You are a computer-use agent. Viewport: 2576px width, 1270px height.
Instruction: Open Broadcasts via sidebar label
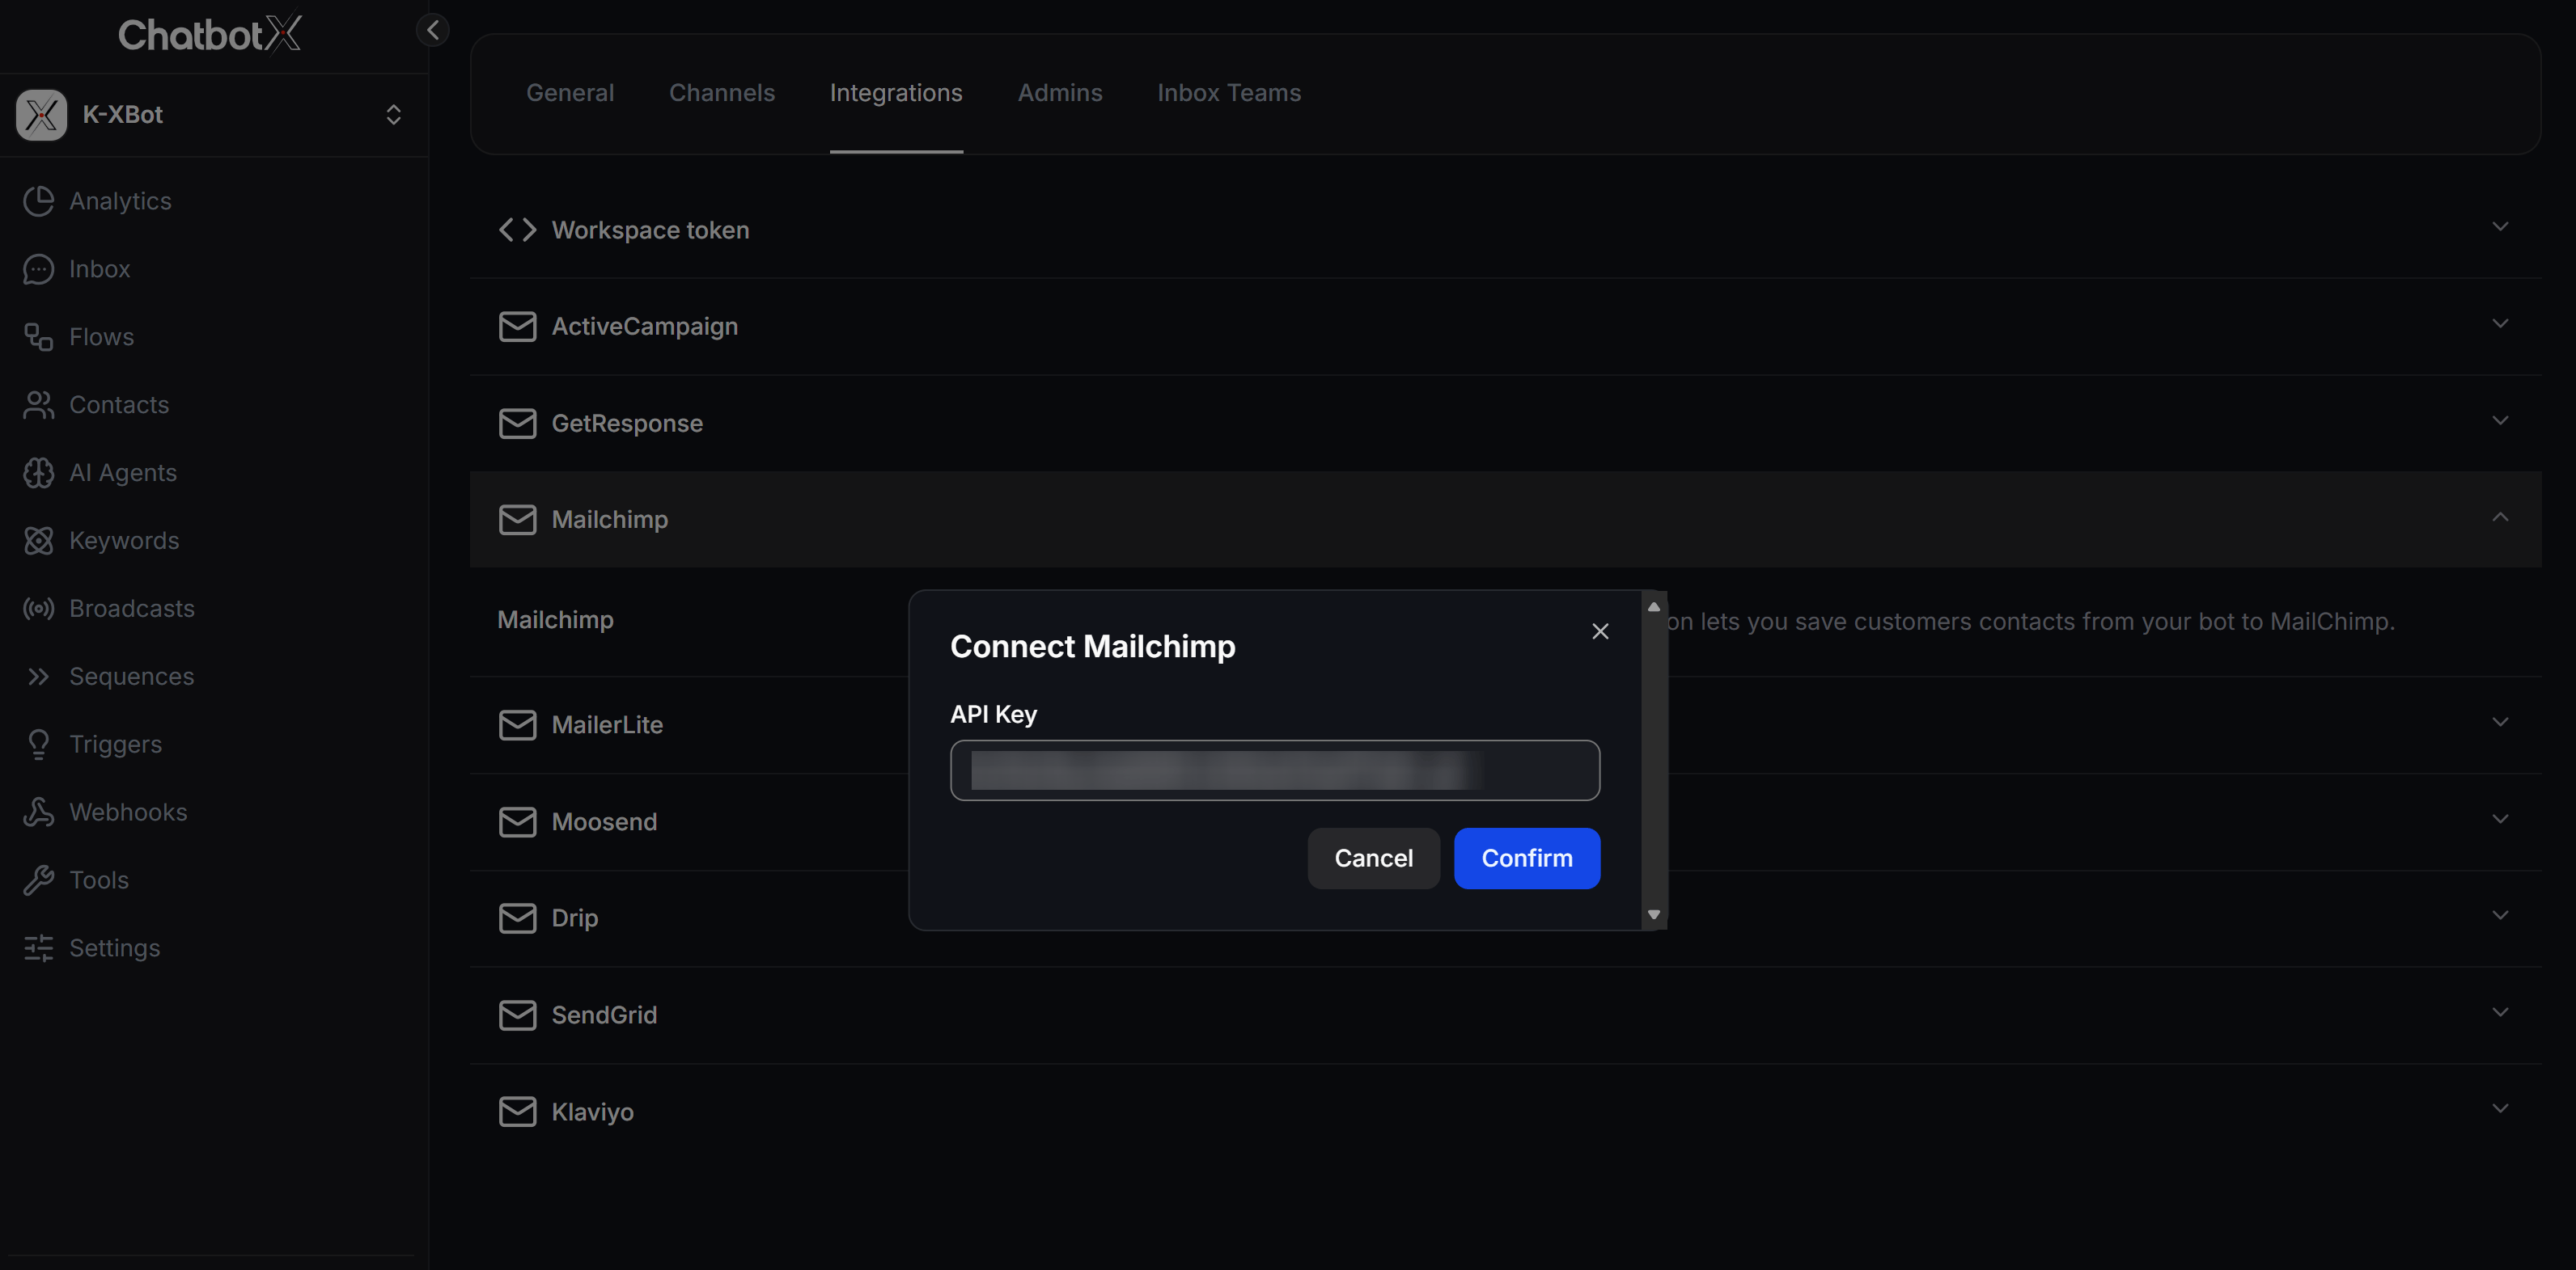click(x=132, y=609)
